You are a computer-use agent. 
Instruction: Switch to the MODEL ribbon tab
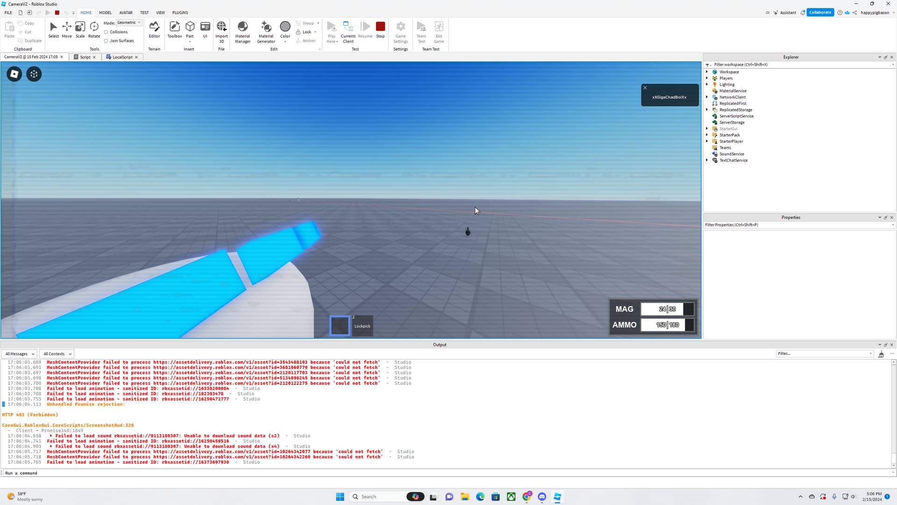105,13
